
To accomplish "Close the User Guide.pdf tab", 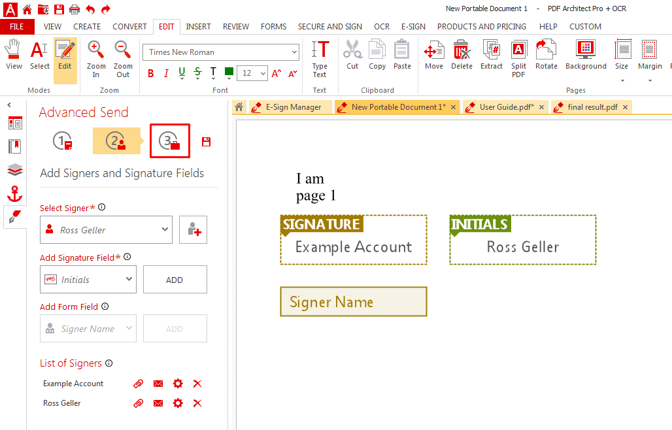I will point(542,107).
